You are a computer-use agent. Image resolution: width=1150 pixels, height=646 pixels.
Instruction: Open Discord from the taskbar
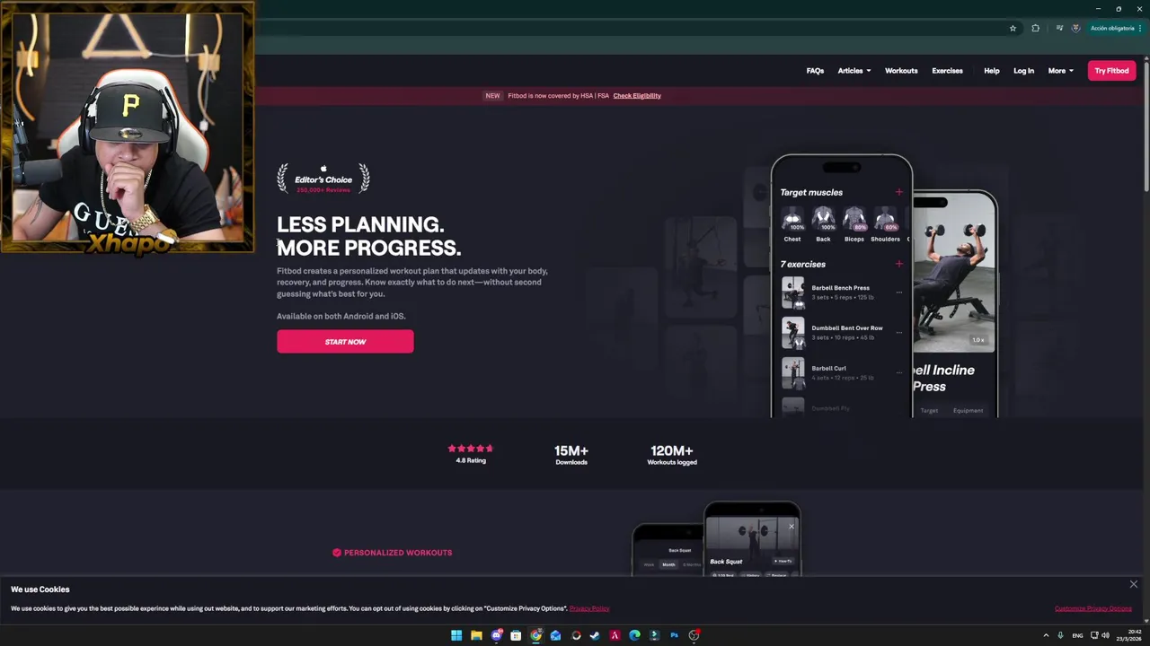(496, 635)
